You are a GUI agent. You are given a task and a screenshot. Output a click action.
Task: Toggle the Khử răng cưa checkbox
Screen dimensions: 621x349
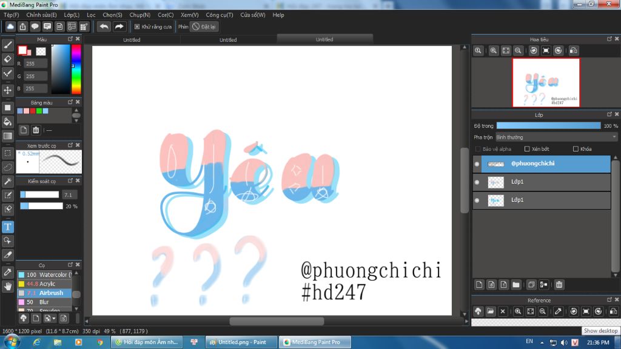pos(137,27)
